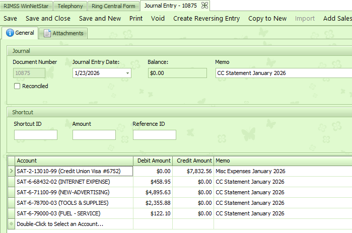This screenshot has width=352, height=233.
Task: Select the TOOLS & SUPPLIES account cell
Action: coord(74,203)
